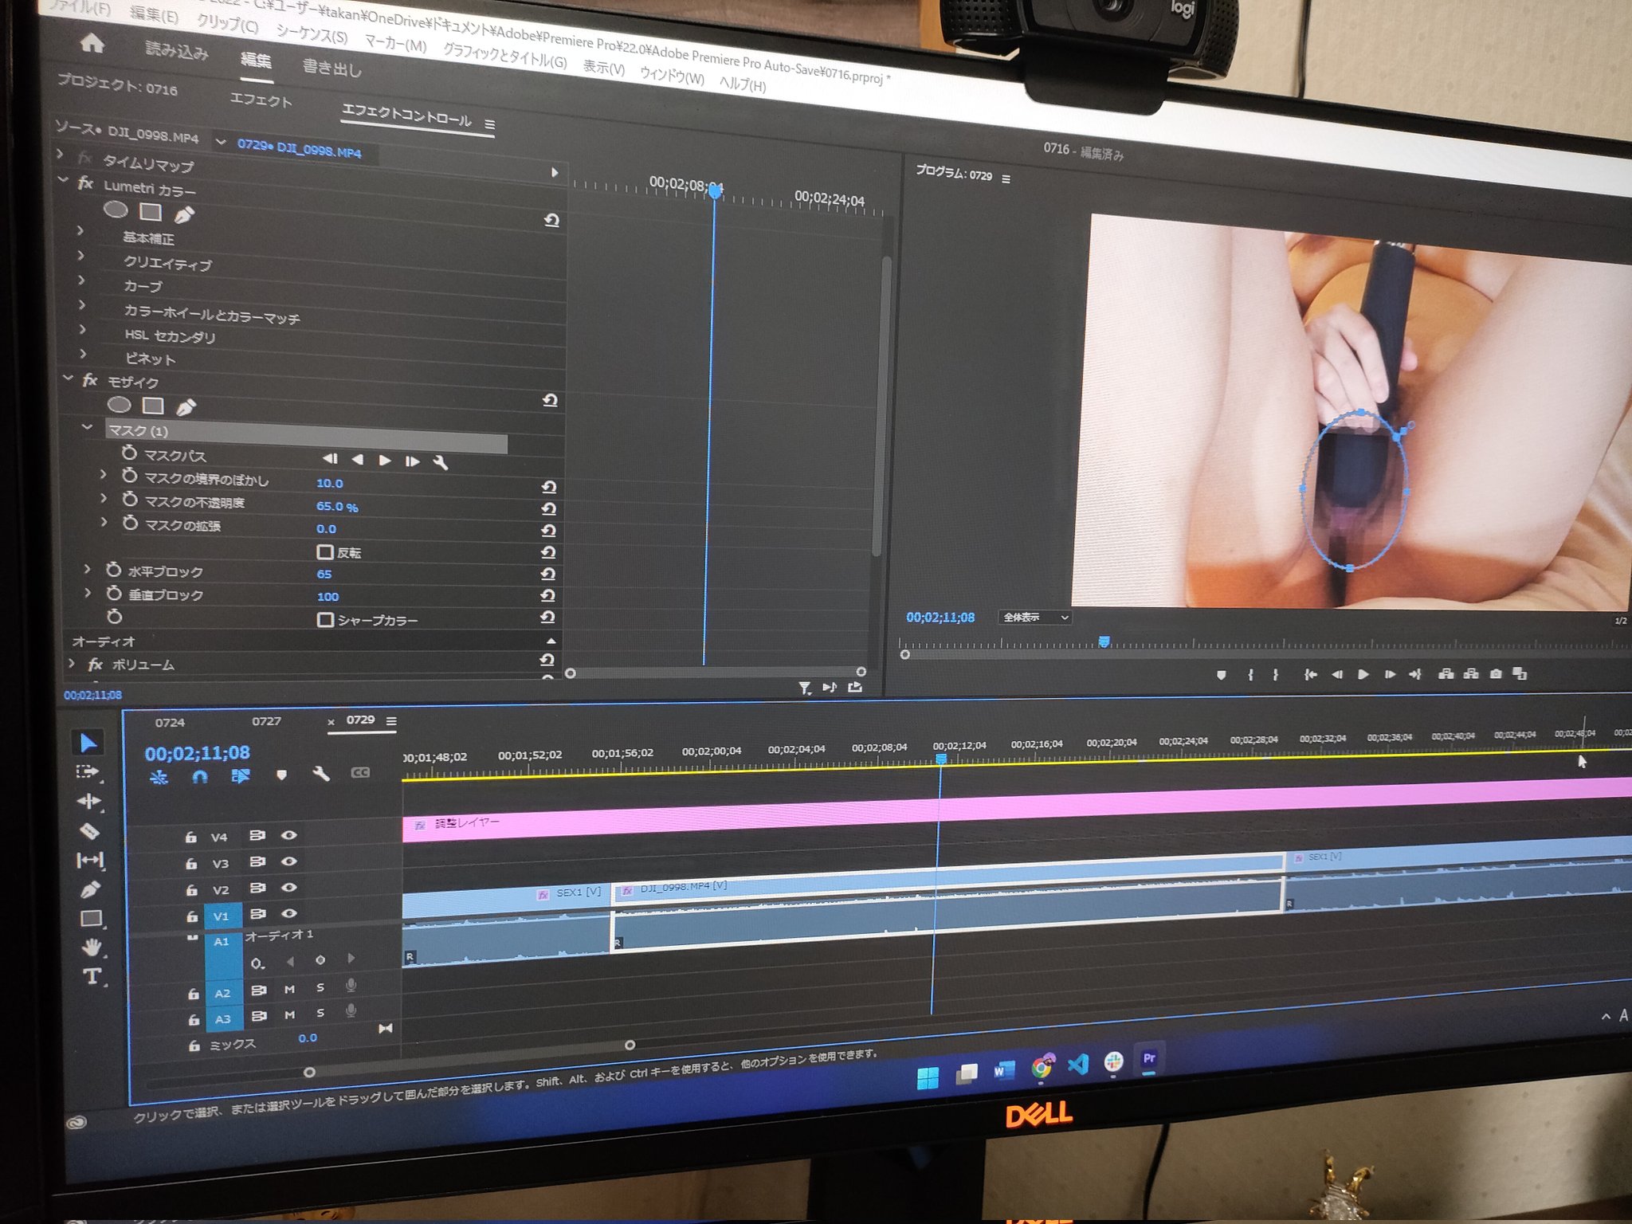
Task: Open timeline display settings wrench
Action: [320, 773]
